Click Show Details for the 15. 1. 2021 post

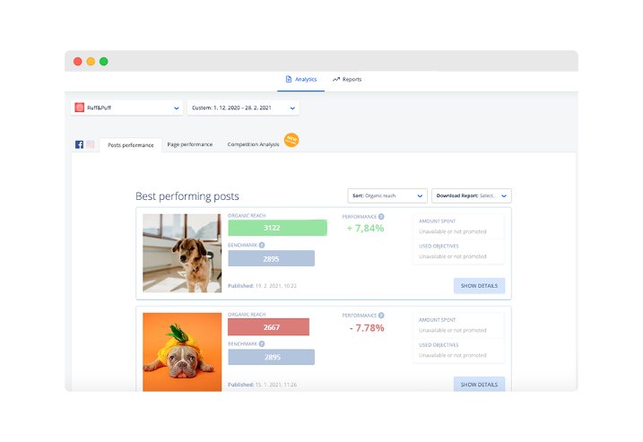click(x=480, y=385)
